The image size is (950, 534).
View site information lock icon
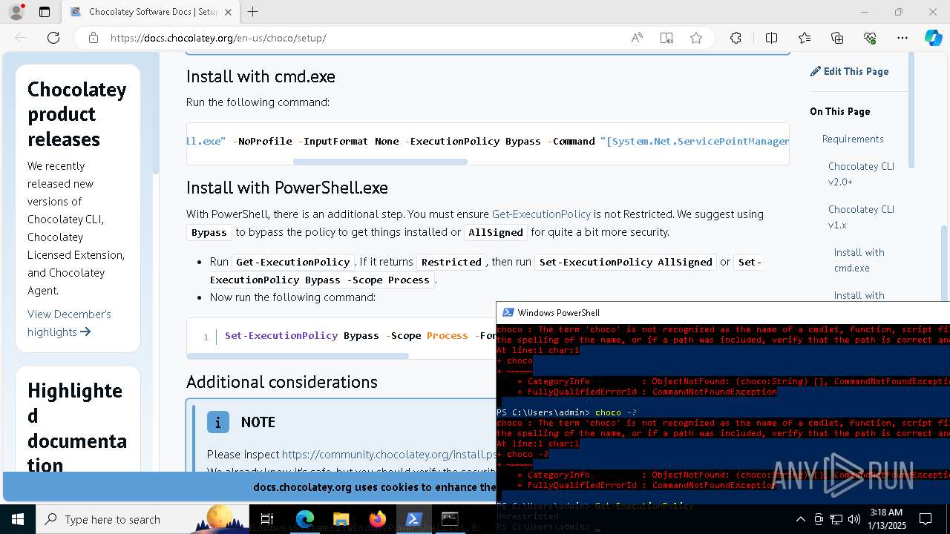pyautogui.click(x=94, y=38)
